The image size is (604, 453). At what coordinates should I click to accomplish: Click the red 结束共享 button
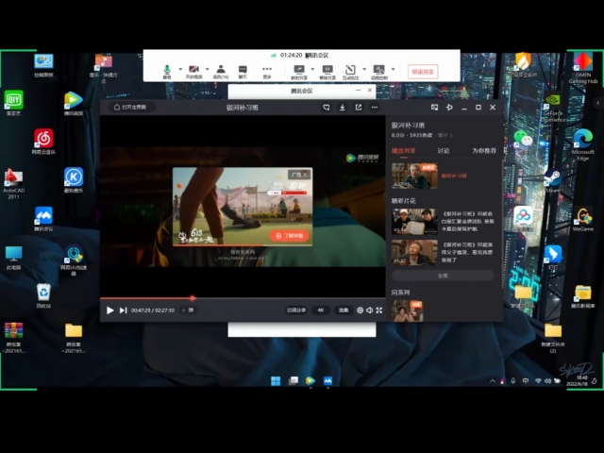coord(423,71)
